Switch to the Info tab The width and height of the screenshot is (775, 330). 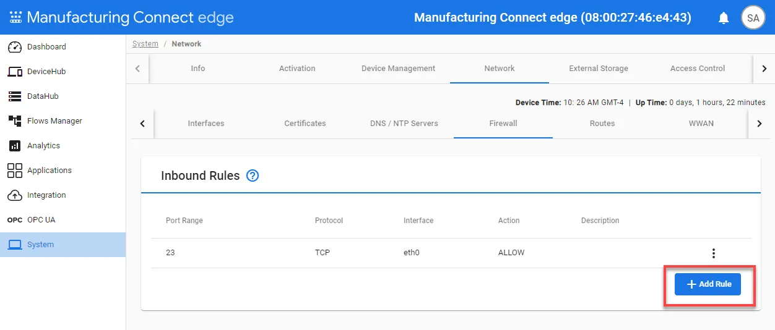pos(198,69)
